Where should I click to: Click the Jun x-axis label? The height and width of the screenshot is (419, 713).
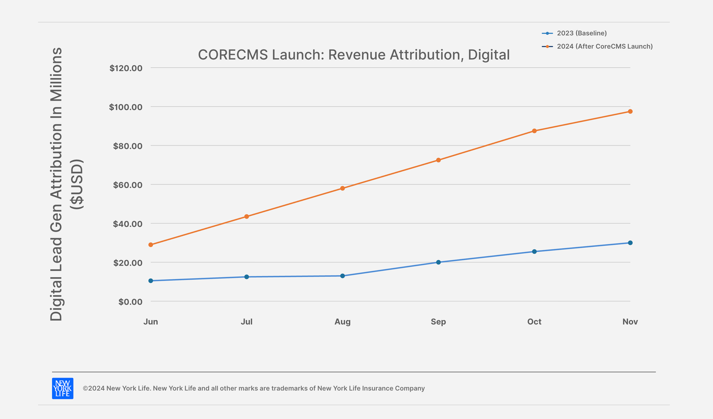(x=151, y=322)
